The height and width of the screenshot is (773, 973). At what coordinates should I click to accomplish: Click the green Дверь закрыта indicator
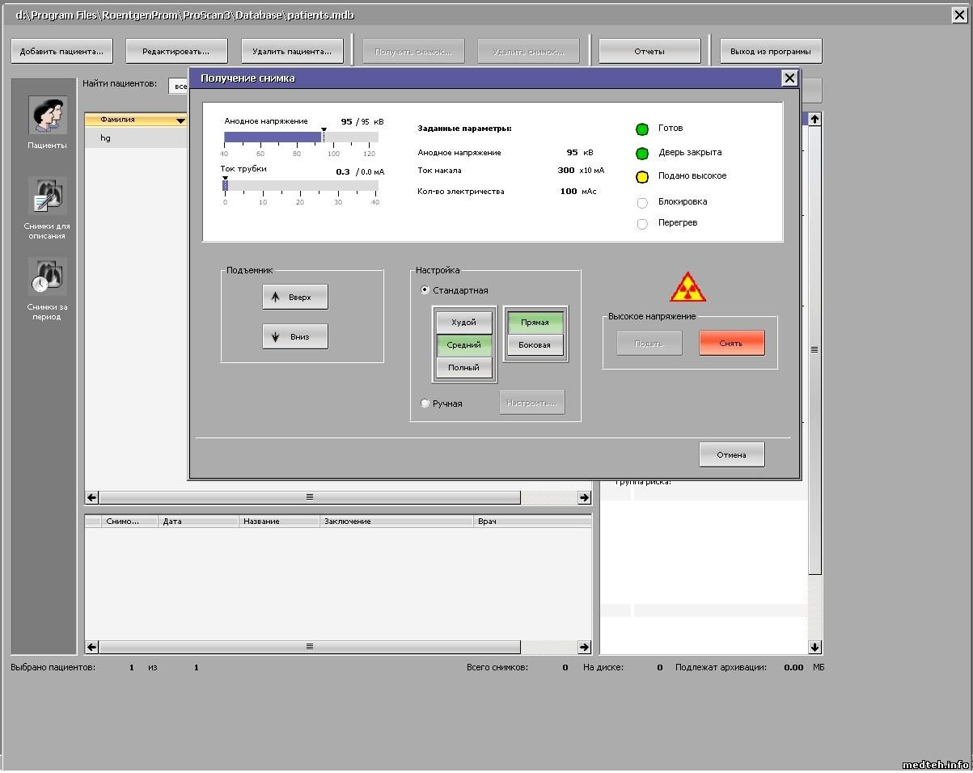pos(642,154)
